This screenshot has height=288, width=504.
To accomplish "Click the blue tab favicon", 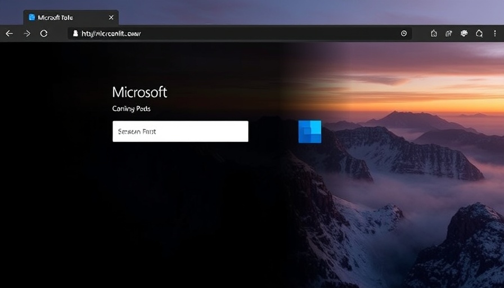I will pos(32,17).
